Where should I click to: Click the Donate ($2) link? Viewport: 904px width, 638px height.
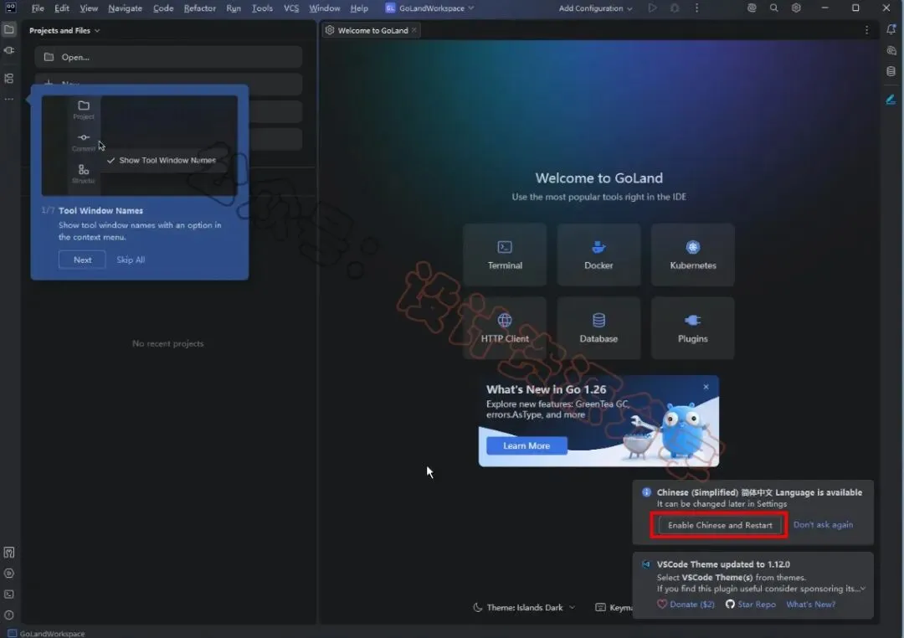tap(686, 604)
